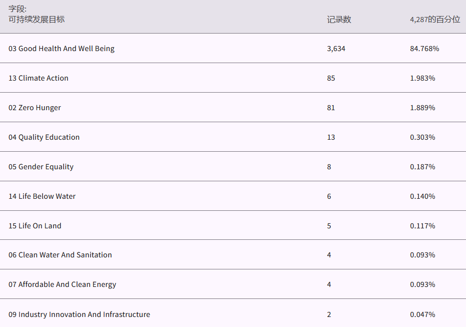Screen dimensions: 466x327
Task: Select the 1.889% value for Zero Hunger
Action: (x=422, y=108)
